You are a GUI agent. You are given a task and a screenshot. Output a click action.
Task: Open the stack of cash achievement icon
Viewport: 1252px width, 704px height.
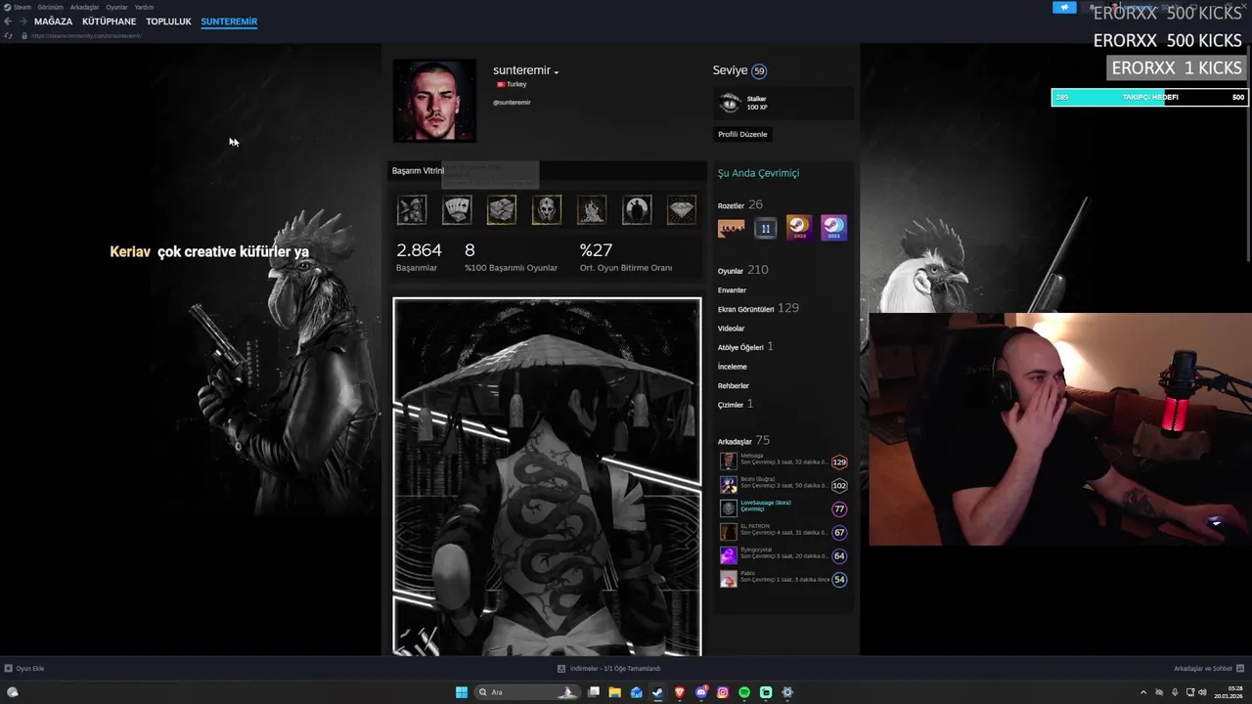point(502,209)
